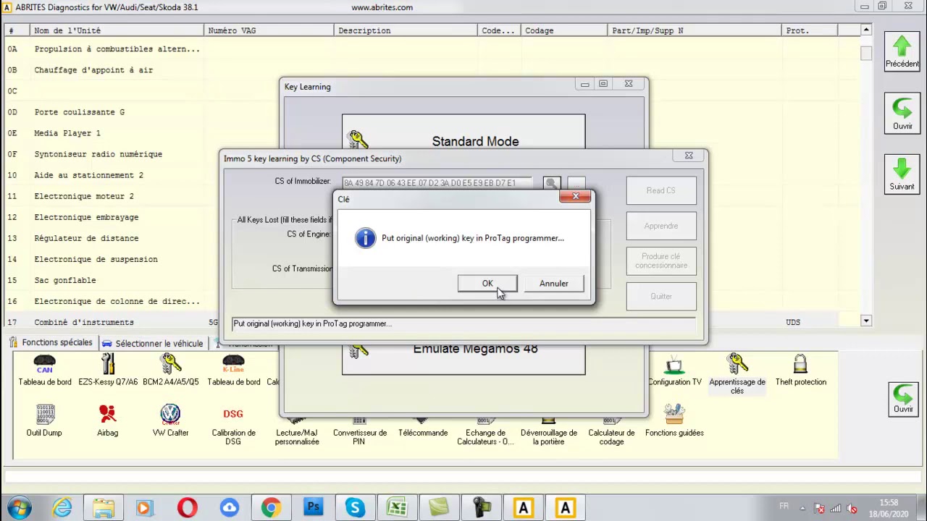Click the Précédent green up arrow
Viewport: 927px width, 521px height.
coord(902,53)
